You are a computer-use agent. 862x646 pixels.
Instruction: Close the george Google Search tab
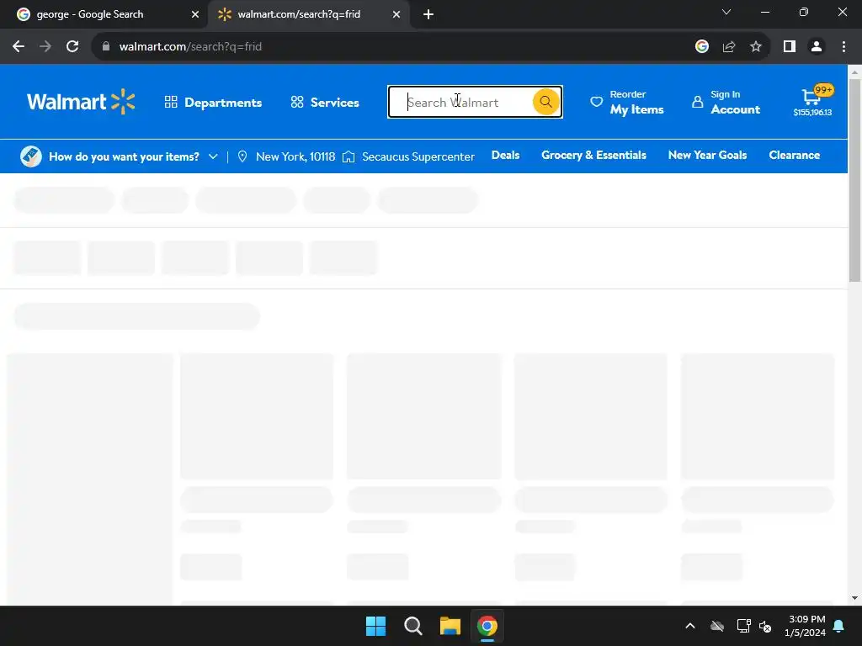coord(194,14)
